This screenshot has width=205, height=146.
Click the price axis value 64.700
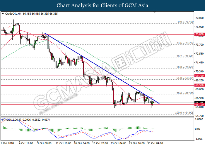199,116
